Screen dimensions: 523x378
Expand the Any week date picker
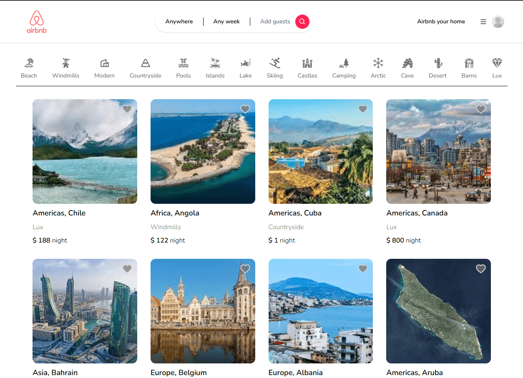[226, 22]
